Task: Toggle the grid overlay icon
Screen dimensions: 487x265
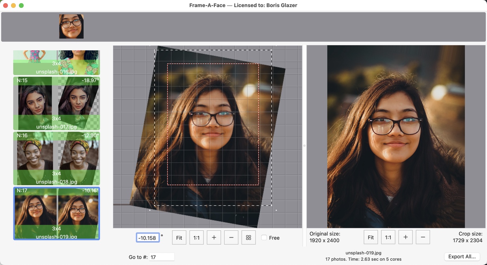Action: pos(248,237)
